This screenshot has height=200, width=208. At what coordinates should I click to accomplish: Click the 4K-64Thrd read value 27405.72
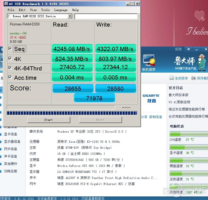pos(72,67)
